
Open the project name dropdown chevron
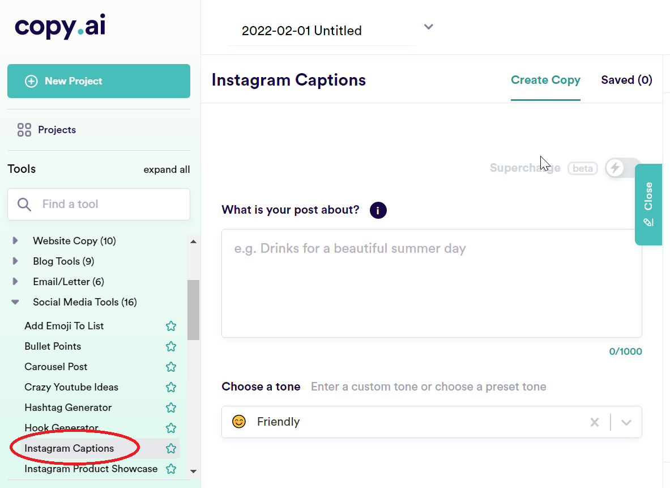(429, 27)
